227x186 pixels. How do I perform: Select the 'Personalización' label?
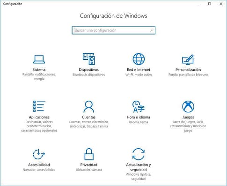(x=188, y=69)
